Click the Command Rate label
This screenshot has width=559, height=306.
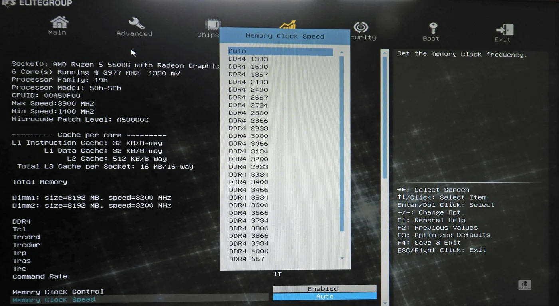40,276
